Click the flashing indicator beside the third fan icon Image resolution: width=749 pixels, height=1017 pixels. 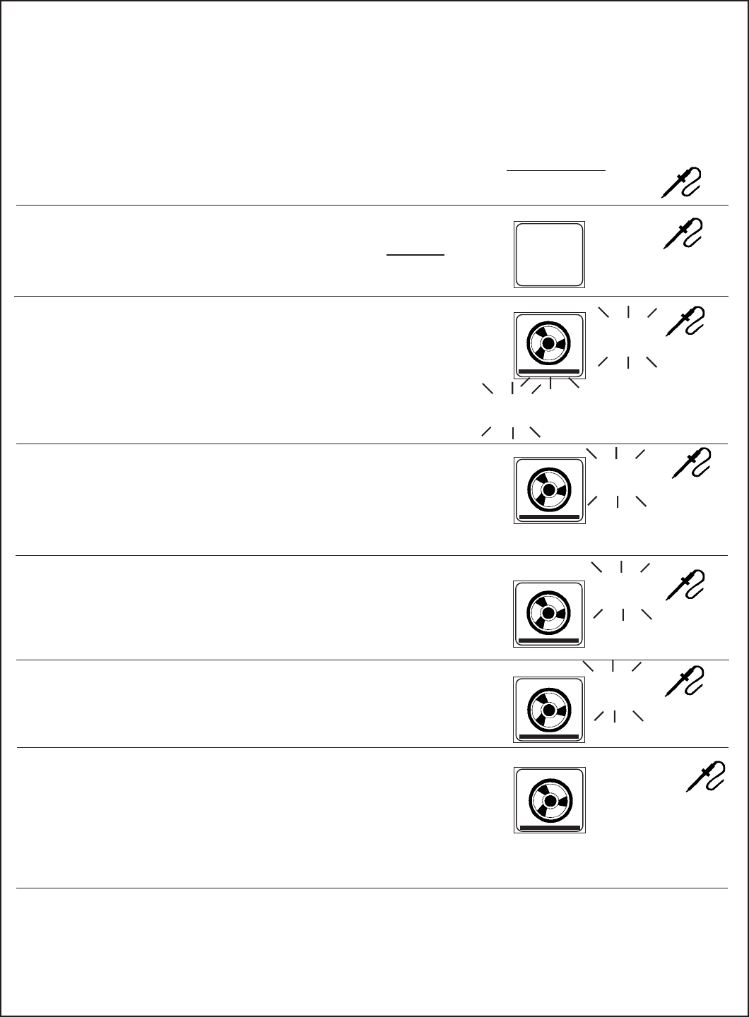621,590
